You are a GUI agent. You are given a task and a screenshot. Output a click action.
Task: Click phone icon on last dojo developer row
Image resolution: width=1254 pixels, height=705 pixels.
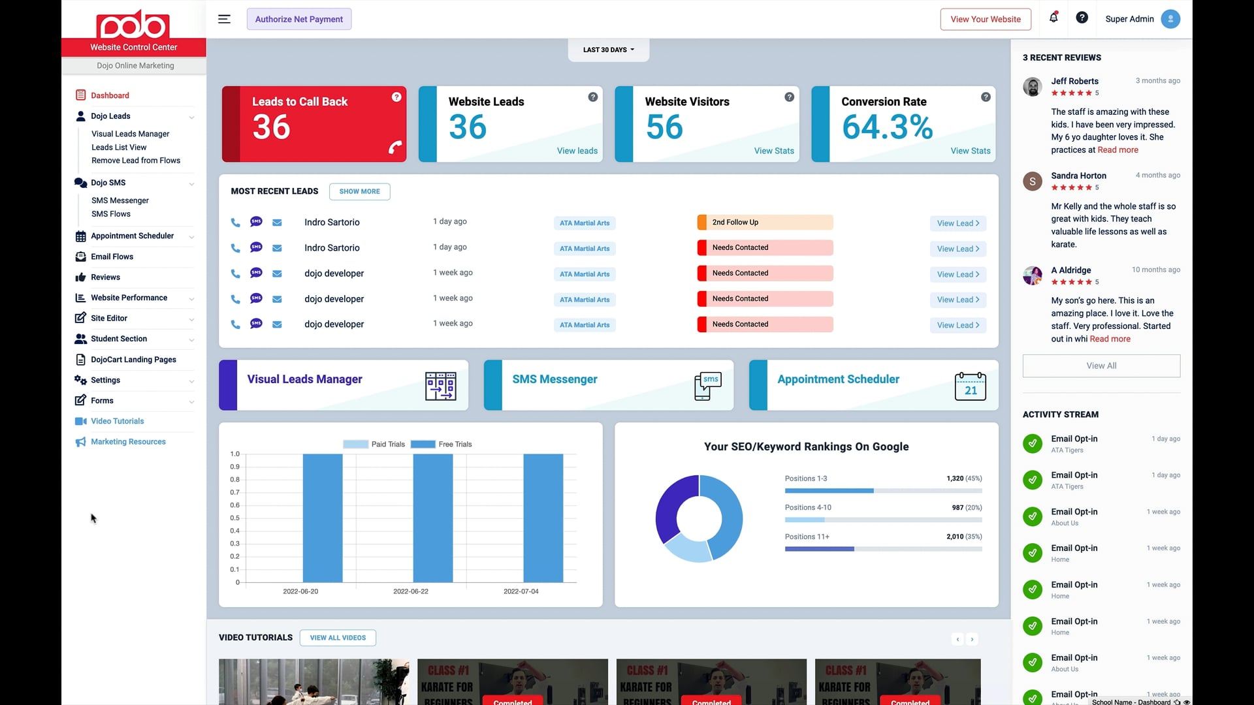[235, 324]
